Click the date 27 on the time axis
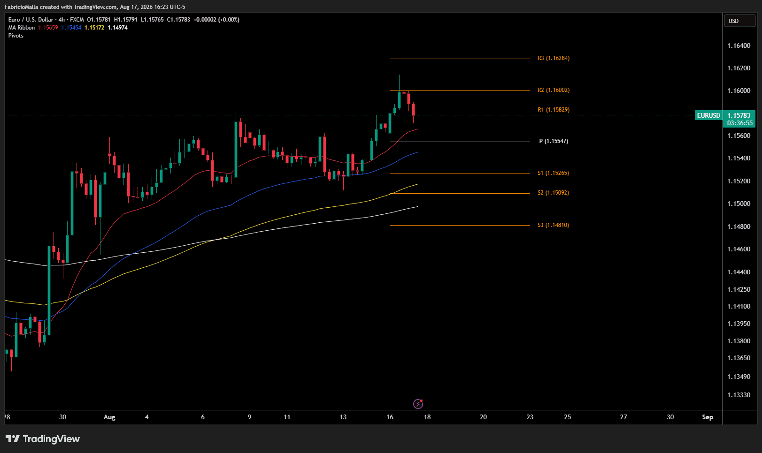The height and width of the screenshot is (453, 762). pos(623,417)
